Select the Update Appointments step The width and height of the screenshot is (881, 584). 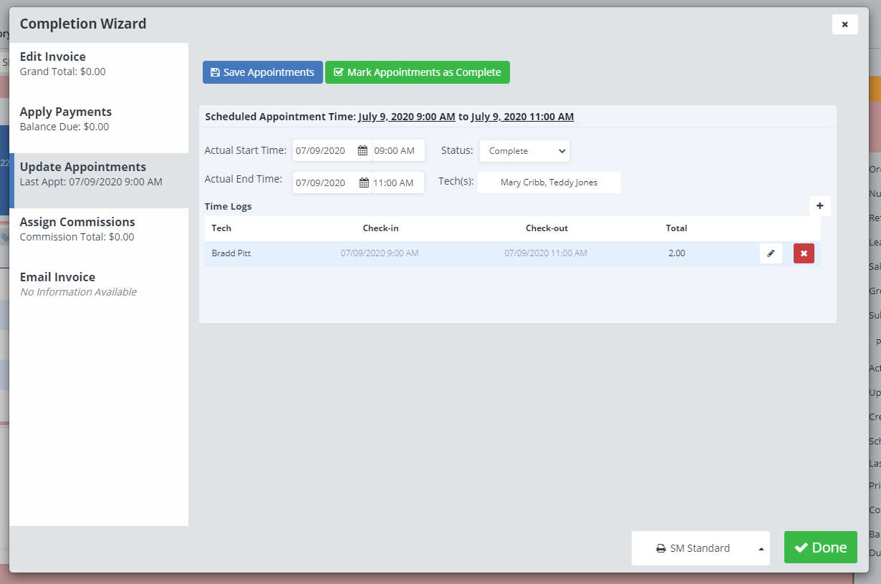point(99,173)
